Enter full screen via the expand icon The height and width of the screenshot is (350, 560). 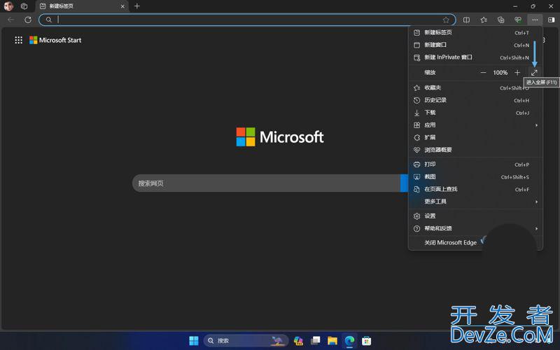[534, 73]
